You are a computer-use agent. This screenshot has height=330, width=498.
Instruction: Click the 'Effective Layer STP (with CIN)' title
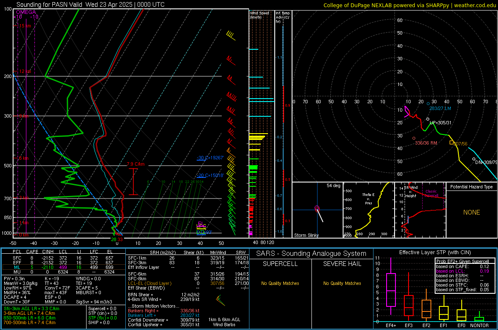coord(435,252)
